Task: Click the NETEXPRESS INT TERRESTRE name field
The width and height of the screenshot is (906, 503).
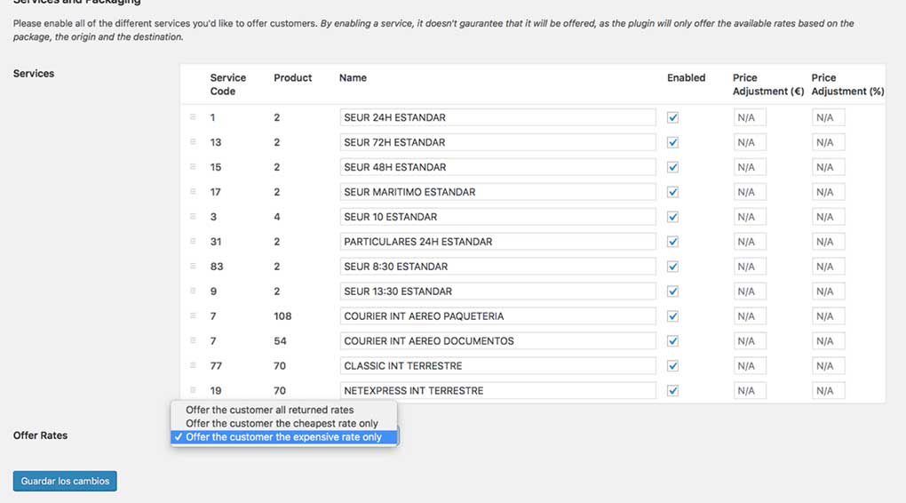Action: tap(497, 391)
